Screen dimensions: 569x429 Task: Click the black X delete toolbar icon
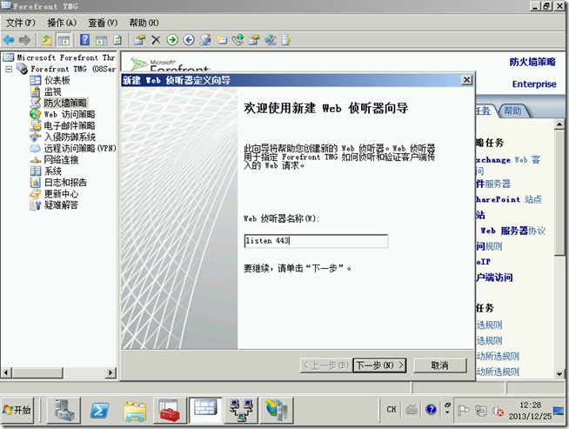click(156, 40)
